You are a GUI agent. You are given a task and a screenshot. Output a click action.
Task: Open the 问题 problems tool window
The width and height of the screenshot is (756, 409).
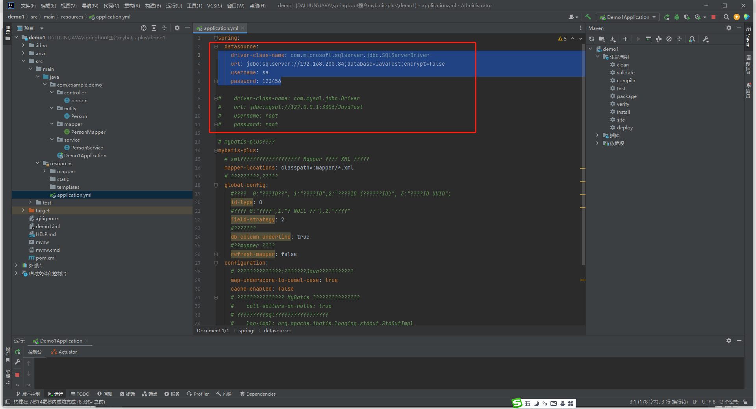105,394
